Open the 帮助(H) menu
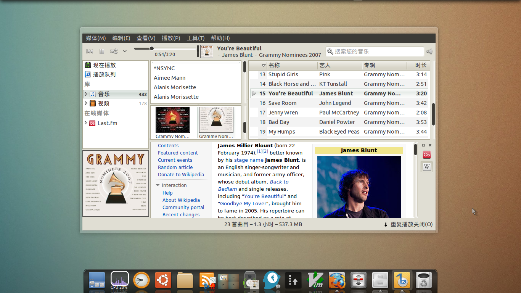This screenshot has height=293, width=521. coord(220,38)
